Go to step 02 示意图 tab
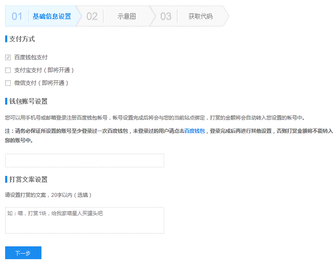 pyautogui.click(x=115, y=16)
